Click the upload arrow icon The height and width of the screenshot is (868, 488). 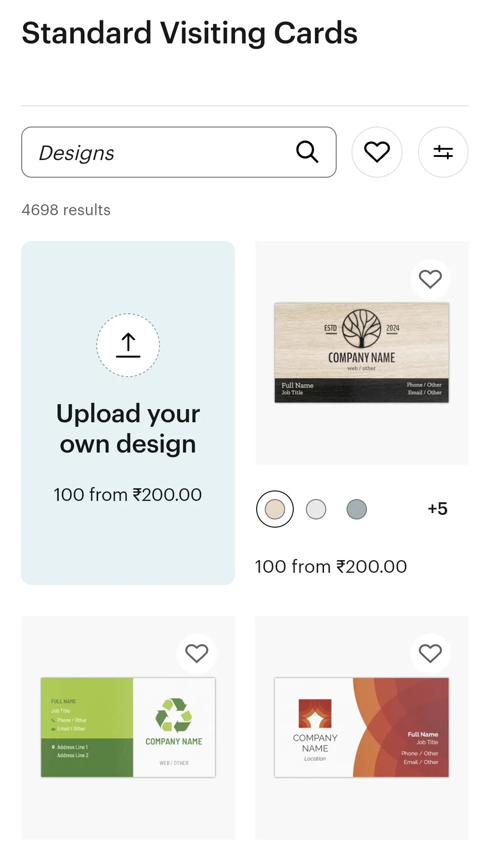pos(128,345)
